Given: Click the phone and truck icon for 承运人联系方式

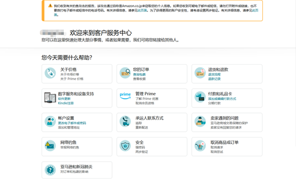Looking at the screenshot, I should coord(125,121).
